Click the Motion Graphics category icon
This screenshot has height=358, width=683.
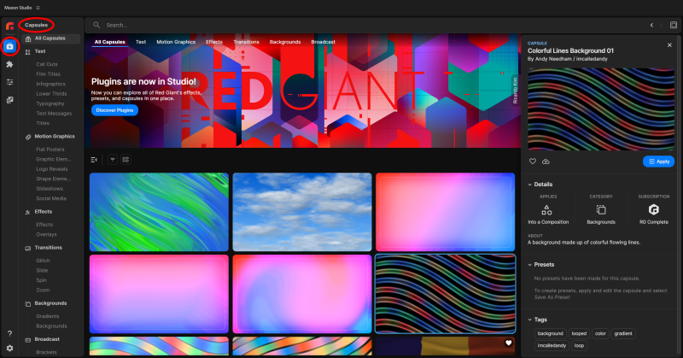(x=28, y=137)
